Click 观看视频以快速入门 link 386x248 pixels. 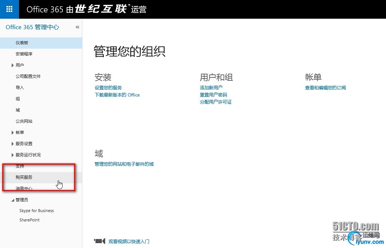129,241
